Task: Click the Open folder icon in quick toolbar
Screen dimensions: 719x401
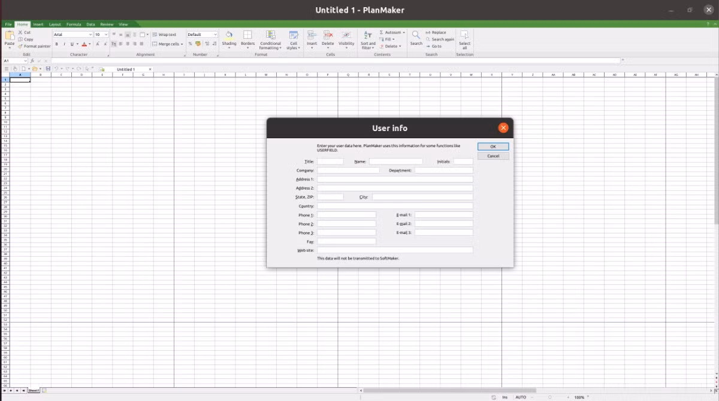Action: [35, 69]
